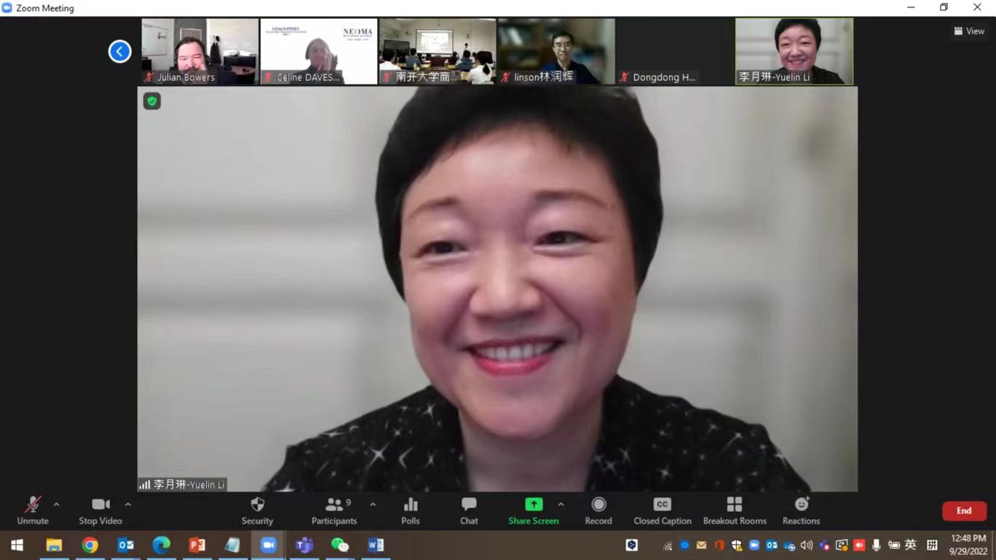This screenshot has height=560, width=996.
Task: Open the Polls panel
Action: (x=411, y=510)
